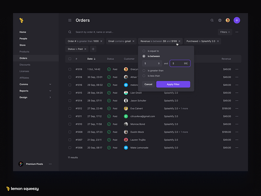The width and height of the screenshot is (261, 196).
Task: Open more options next to Premium Pixels
Action: coord(50,164)
